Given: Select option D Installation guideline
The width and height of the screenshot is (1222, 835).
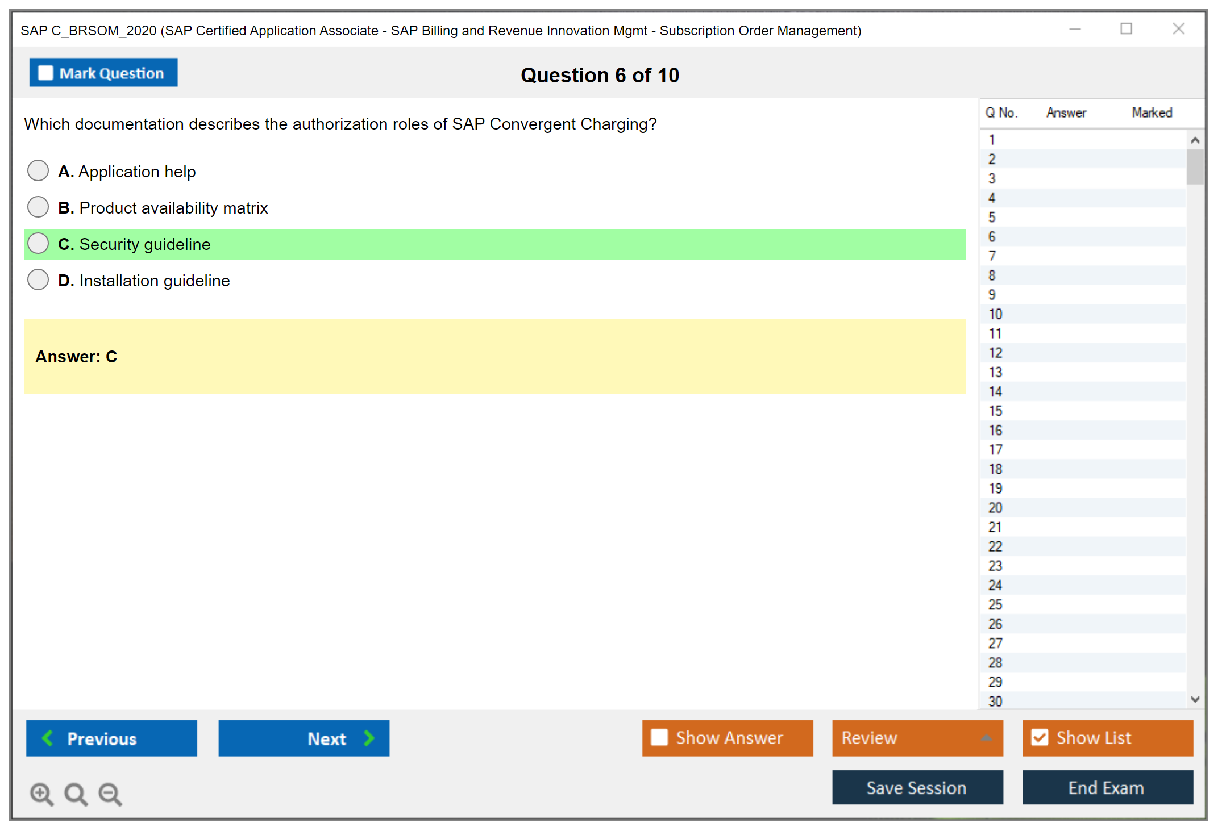Looking at the screenshot, I should [x=38, y=279].
